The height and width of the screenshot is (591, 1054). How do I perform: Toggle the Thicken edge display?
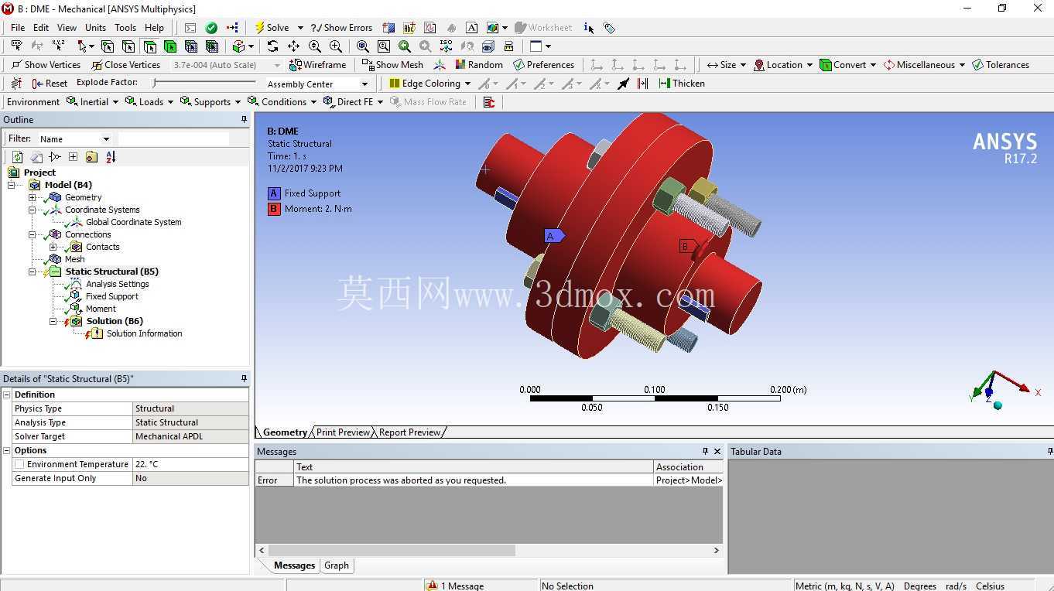click(681, 84)
